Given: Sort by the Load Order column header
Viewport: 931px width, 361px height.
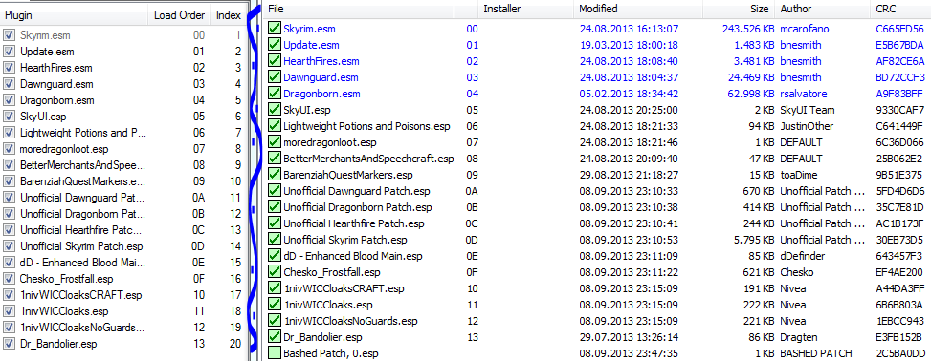Looking at the screenshot, I should [x=179, y=15].
